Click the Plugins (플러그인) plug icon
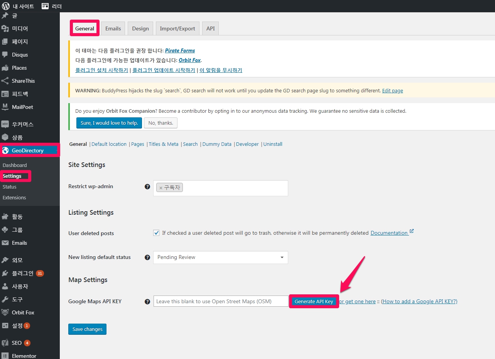 click(x=5, y=273)
